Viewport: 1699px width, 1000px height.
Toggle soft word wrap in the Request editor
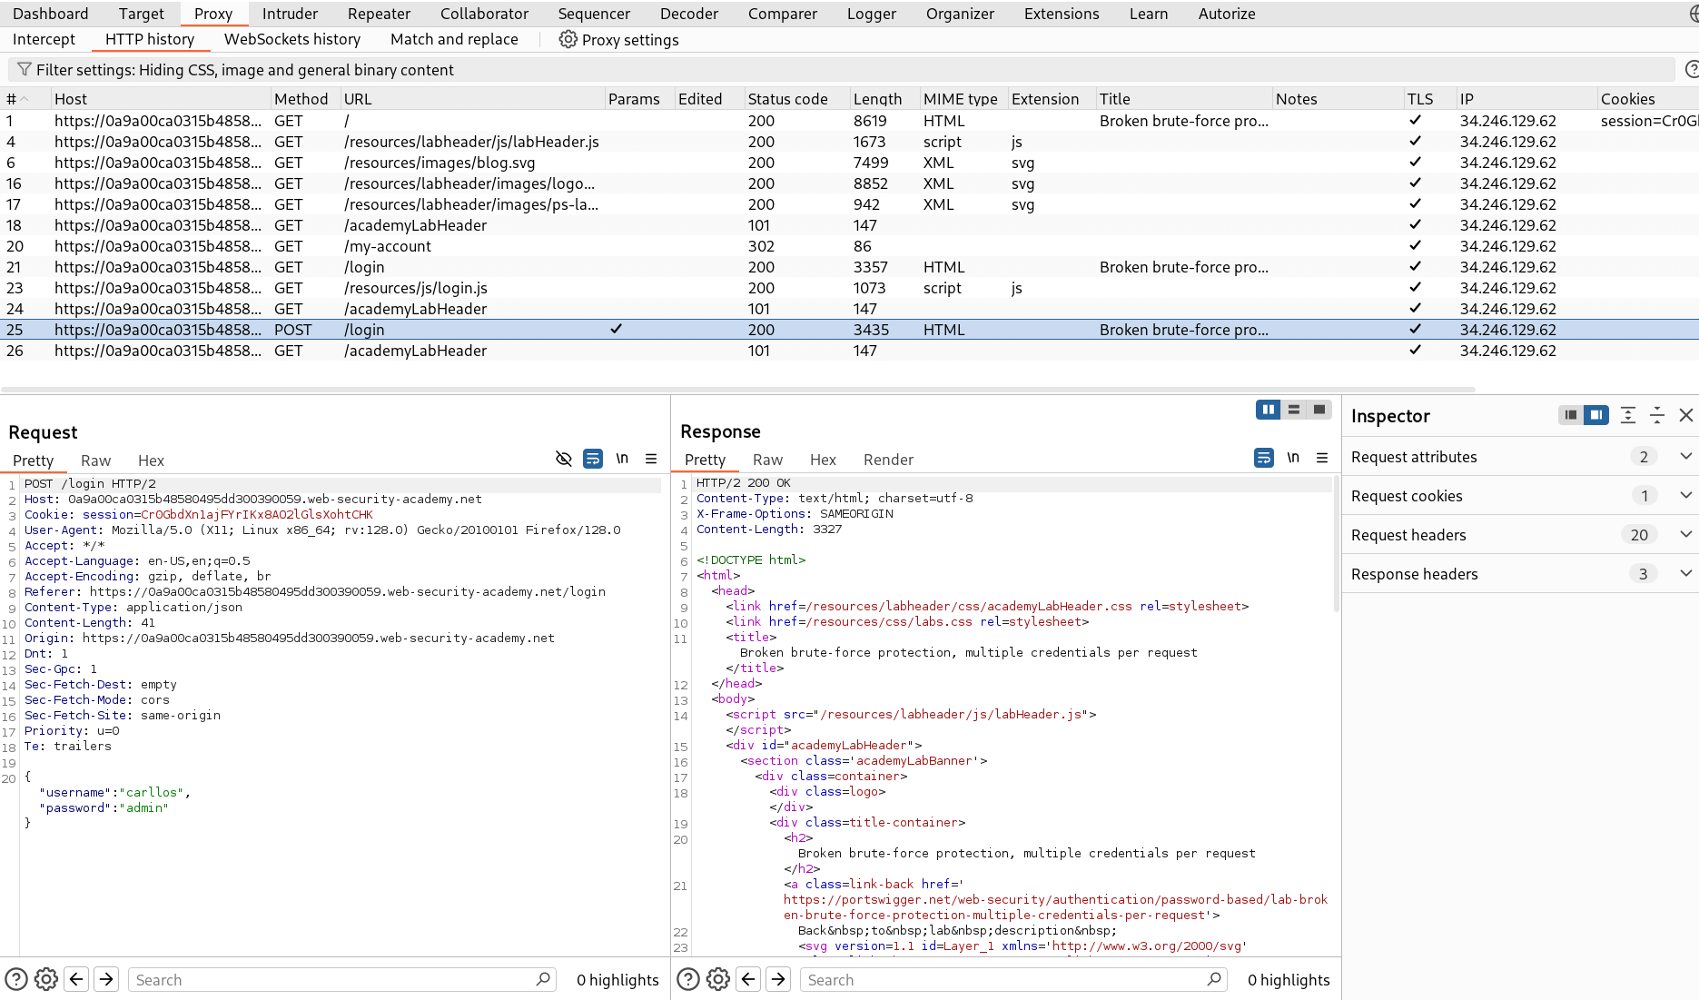pyautogui.click(x=593, y=459)
